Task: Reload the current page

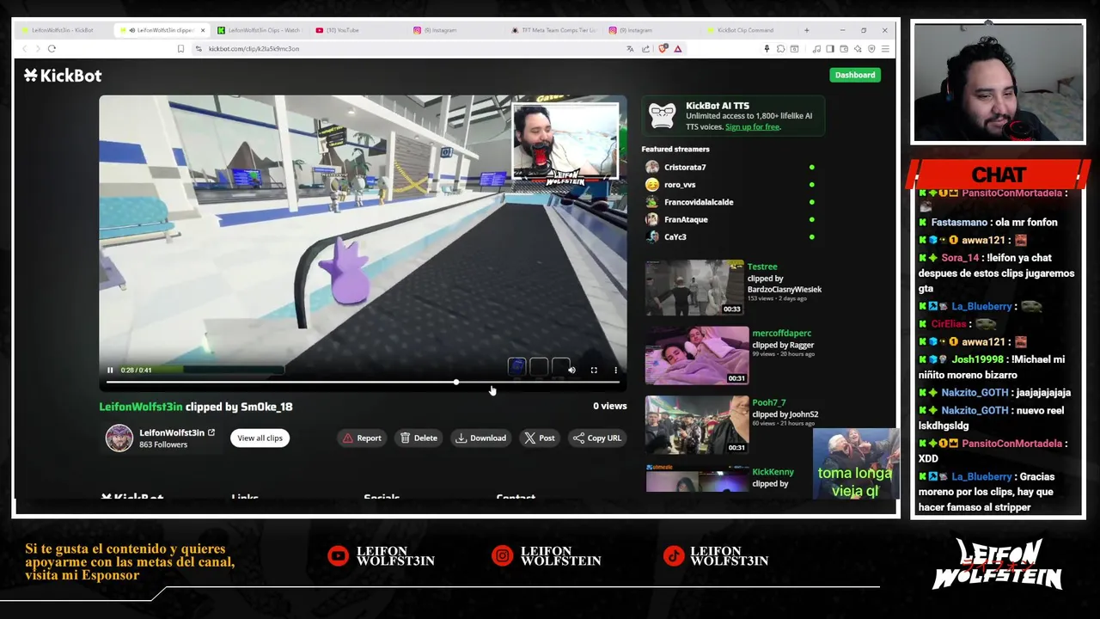Action: (x=52, y=49)
